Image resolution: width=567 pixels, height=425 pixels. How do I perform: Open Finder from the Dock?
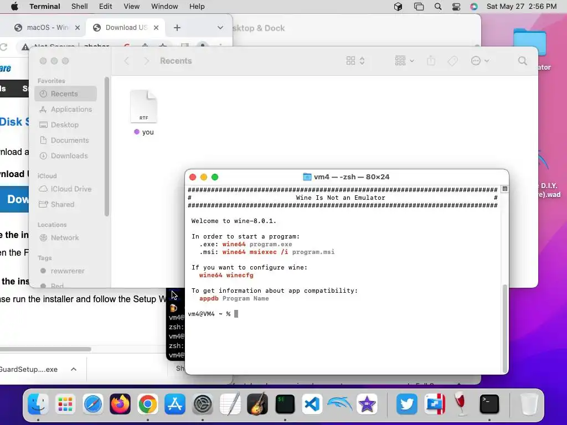[38, 403]
